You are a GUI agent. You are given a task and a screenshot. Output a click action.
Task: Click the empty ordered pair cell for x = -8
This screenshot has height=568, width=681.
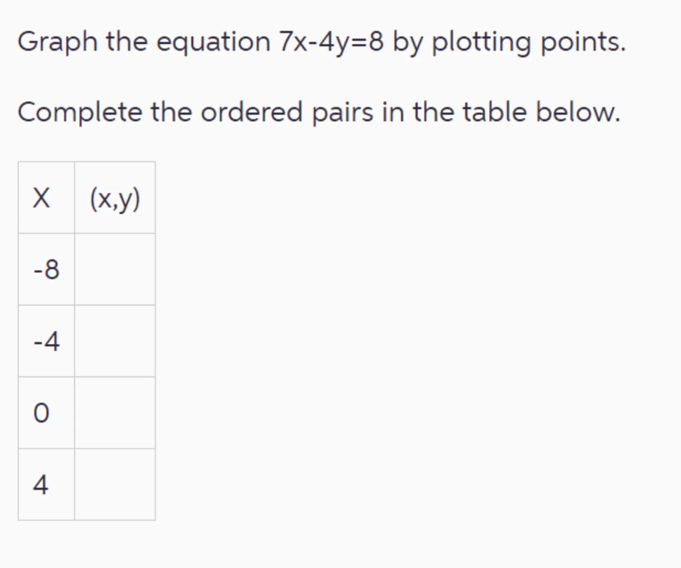[115, 269]
